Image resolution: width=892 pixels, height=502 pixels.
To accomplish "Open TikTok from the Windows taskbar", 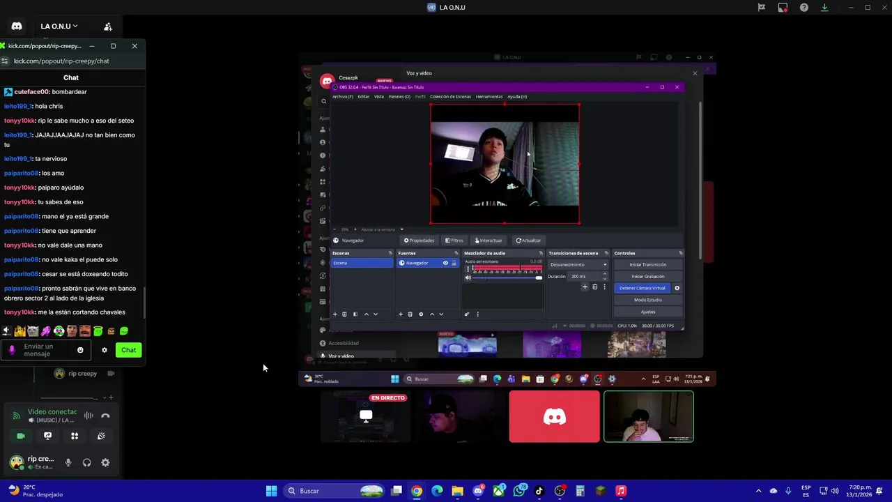I will tap(539, 491).
